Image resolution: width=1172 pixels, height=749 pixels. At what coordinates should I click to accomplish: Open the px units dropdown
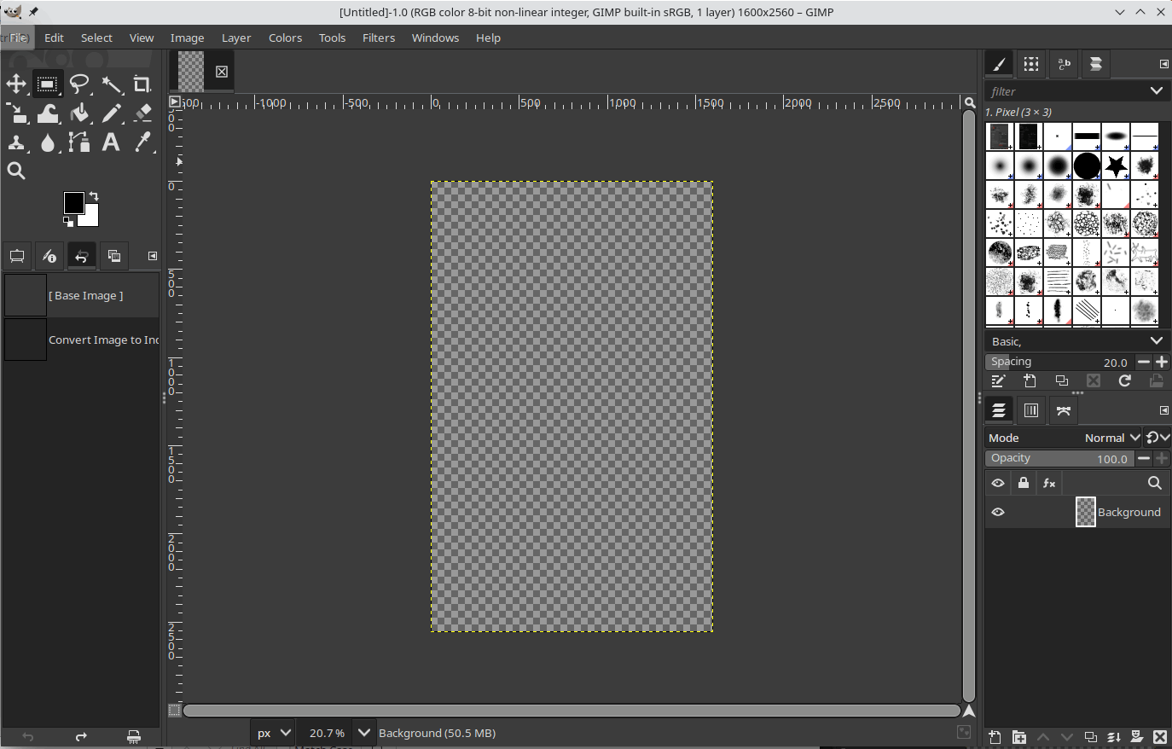click(285, 733)
